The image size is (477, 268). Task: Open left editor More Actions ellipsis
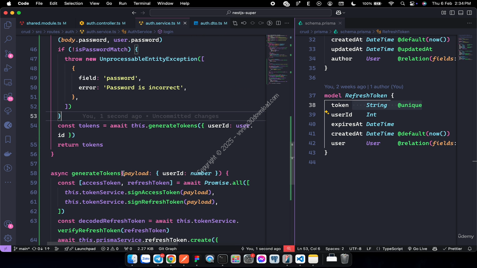(x=287, y=23)
